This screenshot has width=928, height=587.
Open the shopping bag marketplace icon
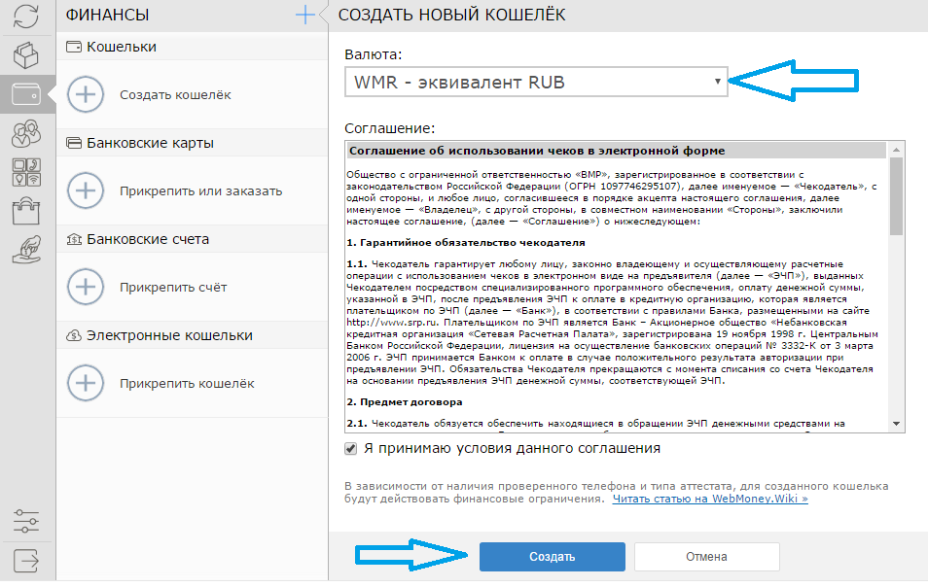[26, 210]
